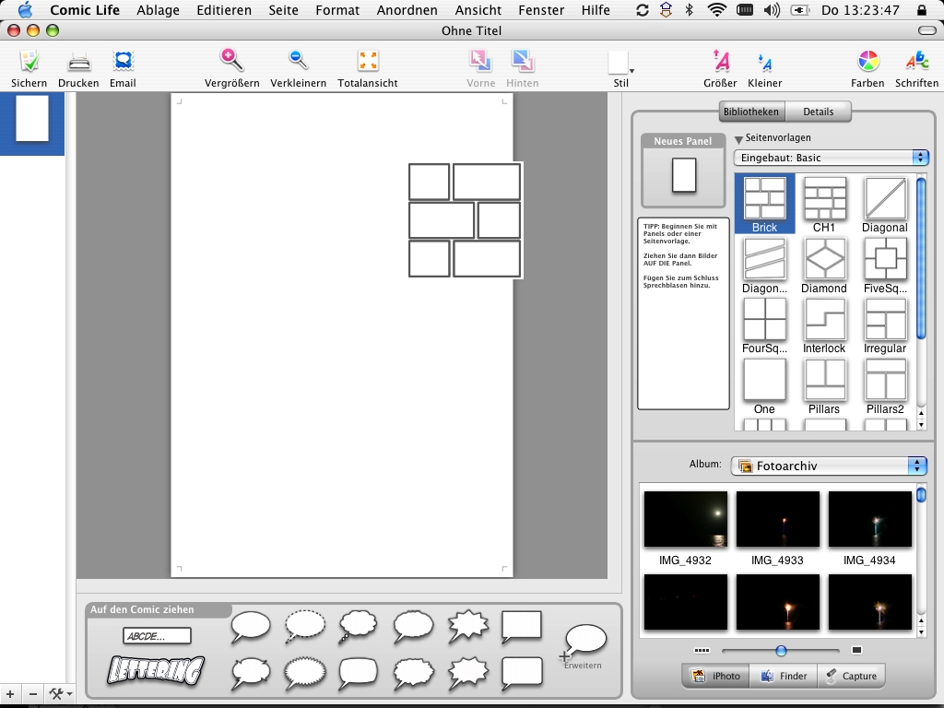Viewport: 944px width, 708px height.
Task: Select photo IMG_4934 thumbnail
Action: [869, 519]
